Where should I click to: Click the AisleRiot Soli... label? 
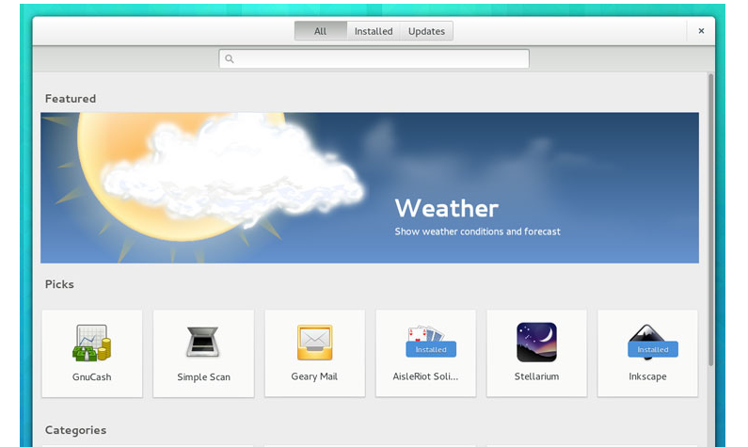[425, 376]
